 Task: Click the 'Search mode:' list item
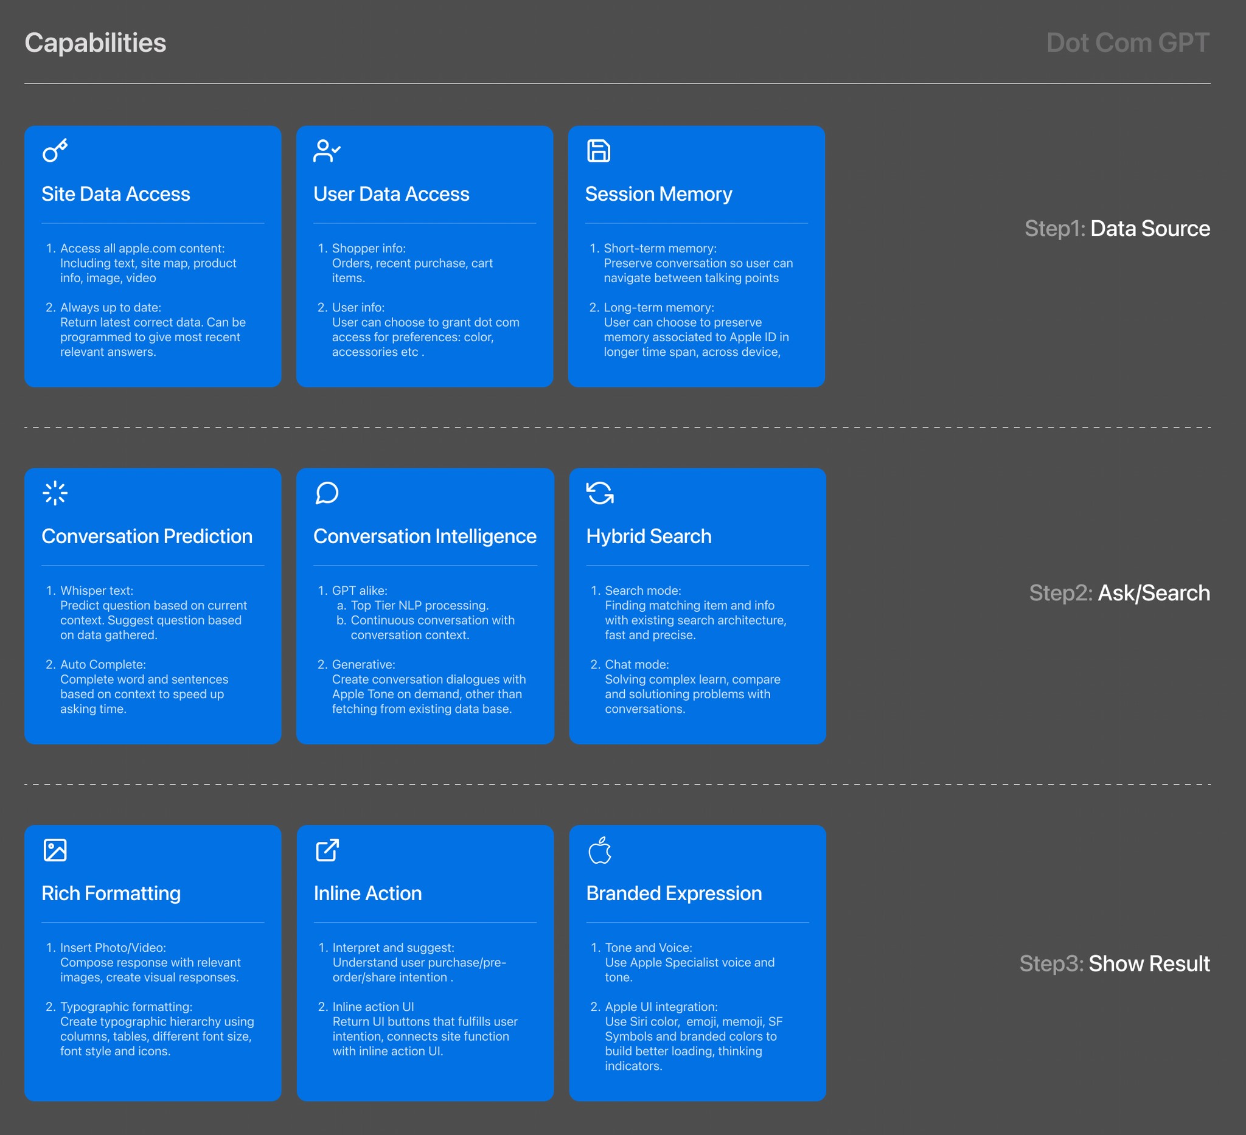click(643, 591)
